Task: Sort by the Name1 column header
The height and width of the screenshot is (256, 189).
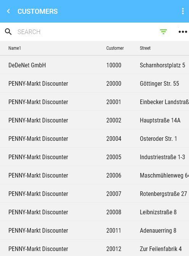Action: click(14, 48)
